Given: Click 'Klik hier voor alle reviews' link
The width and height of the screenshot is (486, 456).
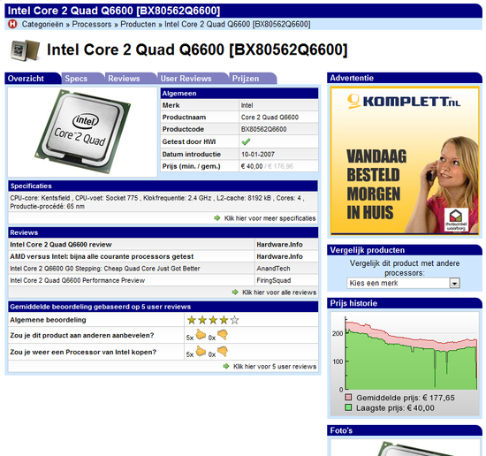Looking at the screenshot, I should [279, 293].
